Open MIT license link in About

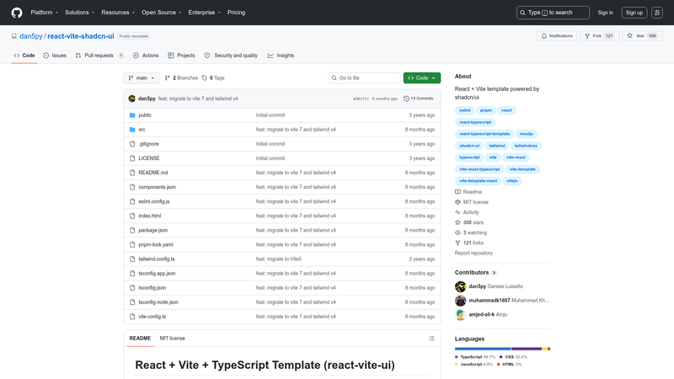coord(472,202)
